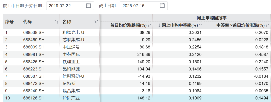
Task: Click stock name 信科移动-U
Action: coord(73,76)
